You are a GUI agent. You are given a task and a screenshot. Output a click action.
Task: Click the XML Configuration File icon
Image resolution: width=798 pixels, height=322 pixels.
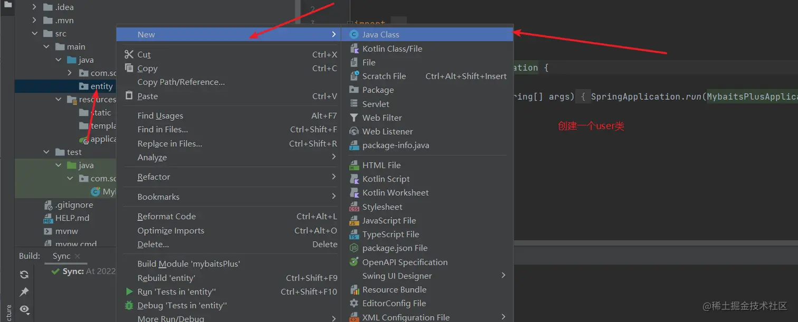[x=354, y=317]
